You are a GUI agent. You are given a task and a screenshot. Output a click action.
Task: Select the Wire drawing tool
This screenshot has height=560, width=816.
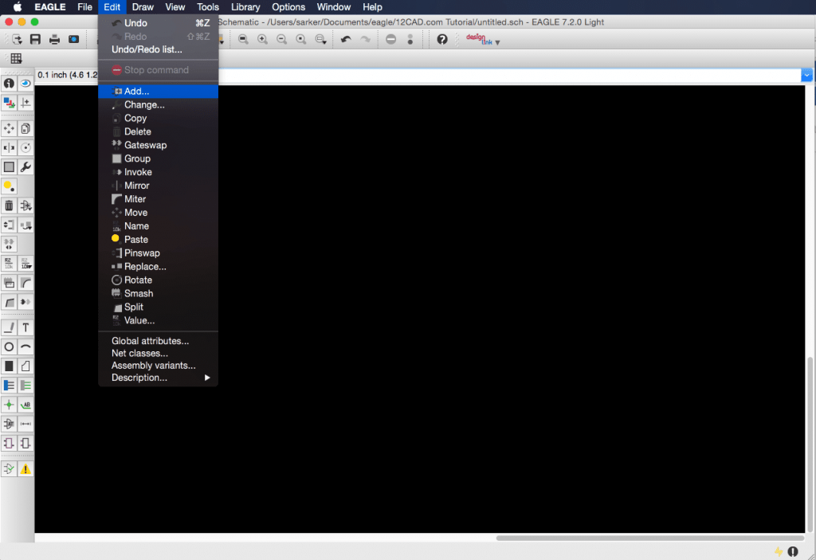(8, 327)
